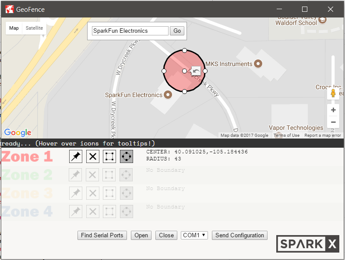Viewport: 345px width, 260px height.
Task: Click Close serial port button
Action: (166, 235)
